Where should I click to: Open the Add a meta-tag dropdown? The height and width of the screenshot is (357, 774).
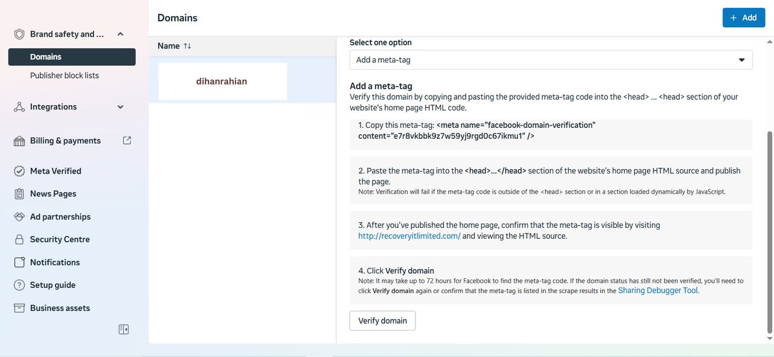pos(551,60)
